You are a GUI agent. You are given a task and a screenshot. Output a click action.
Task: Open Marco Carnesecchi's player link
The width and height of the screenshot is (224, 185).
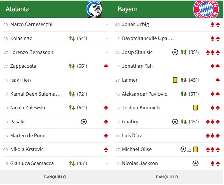[31, 24]
